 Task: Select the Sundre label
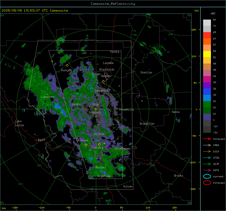(76, 104)
